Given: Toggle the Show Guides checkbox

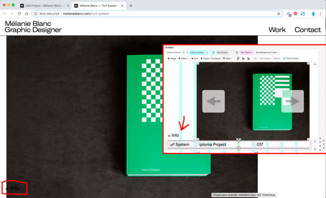Looking at the screenshot, I should coord(284,58).
